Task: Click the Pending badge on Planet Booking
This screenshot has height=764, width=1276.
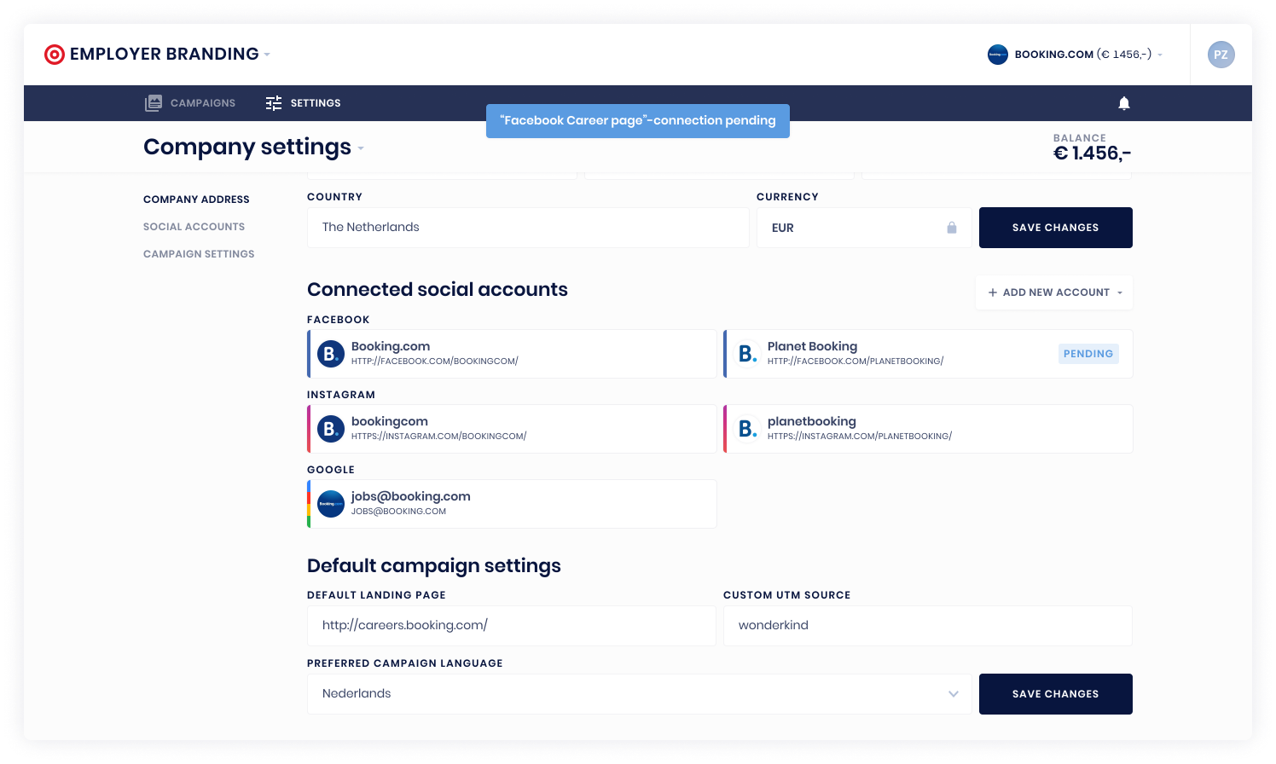Action: click(x=1088, y=354)
